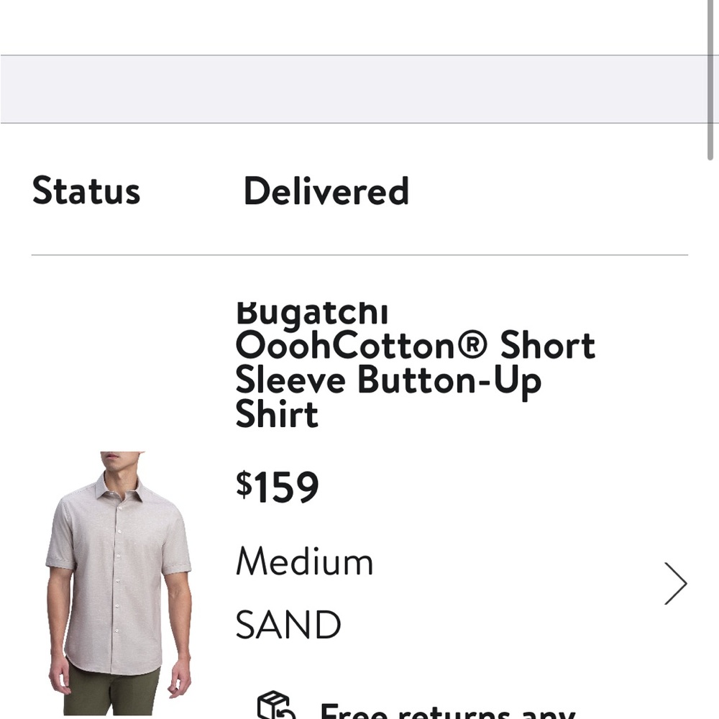Open the Medium size selector

point(305,562)
